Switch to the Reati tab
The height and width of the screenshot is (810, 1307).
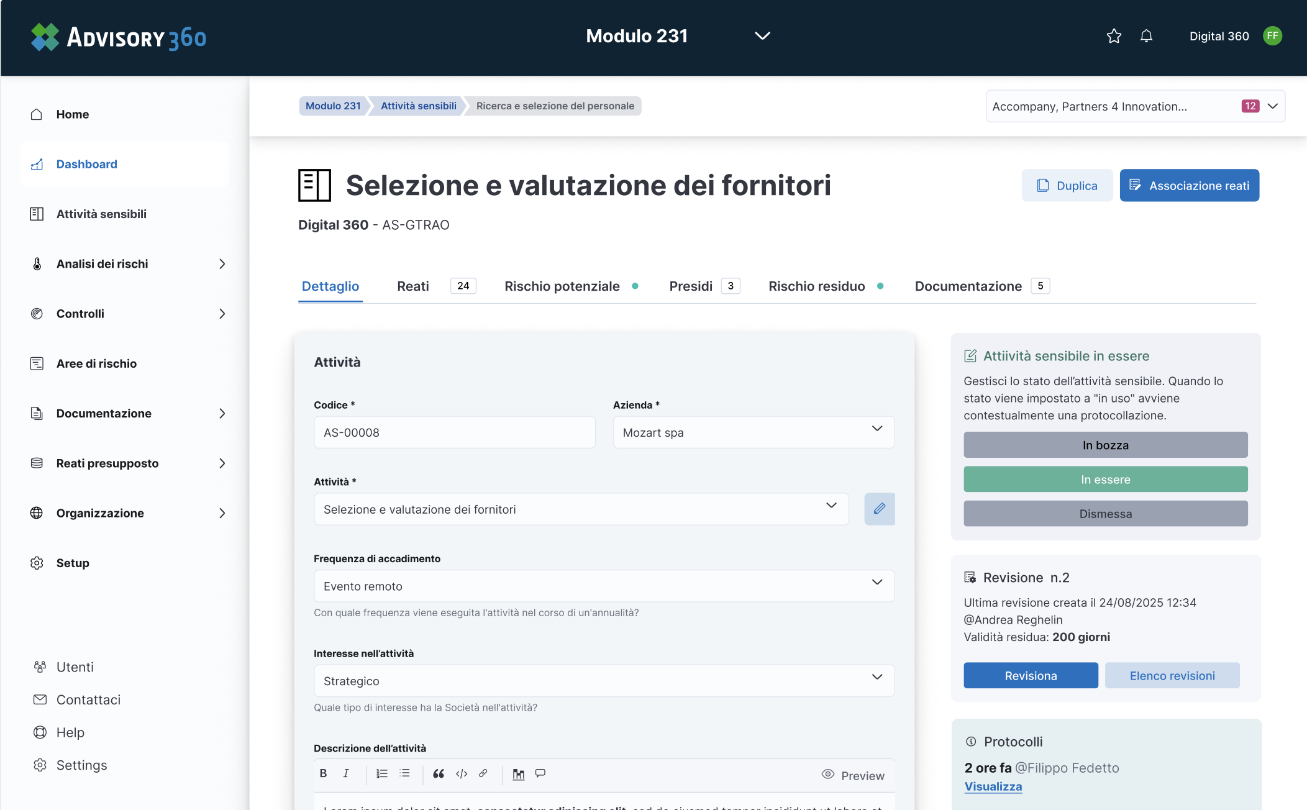click(413, 286)
